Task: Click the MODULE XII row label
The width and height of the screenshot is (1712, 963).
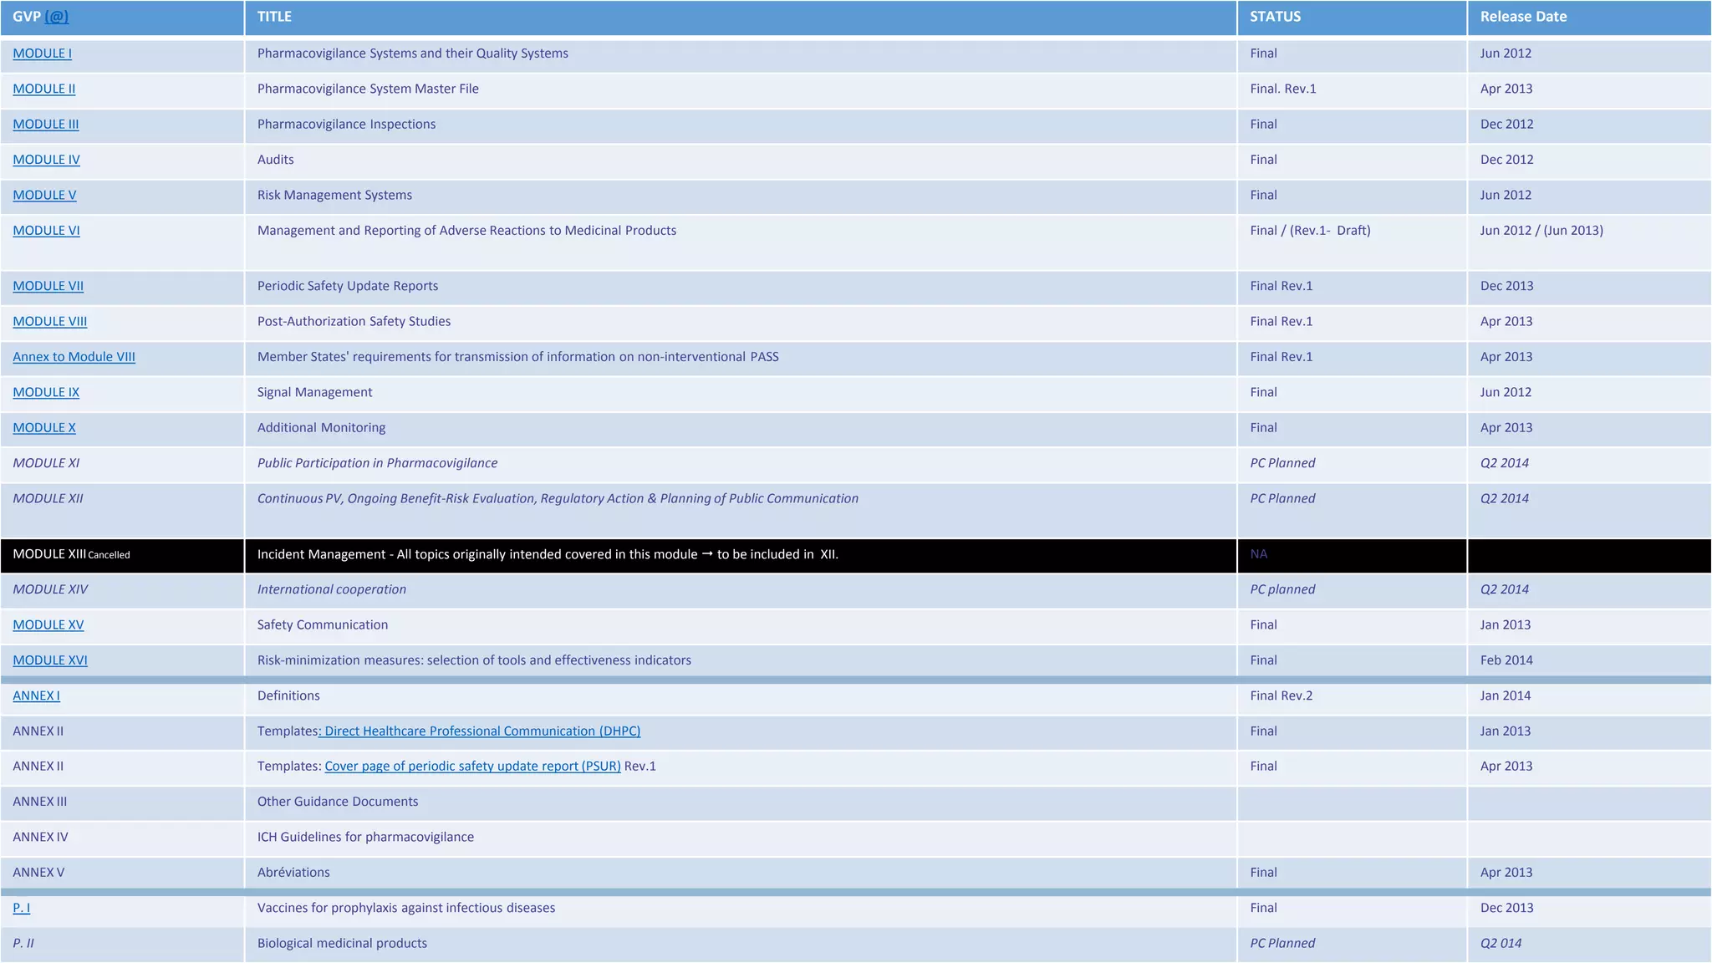Action: pos(48,498)
